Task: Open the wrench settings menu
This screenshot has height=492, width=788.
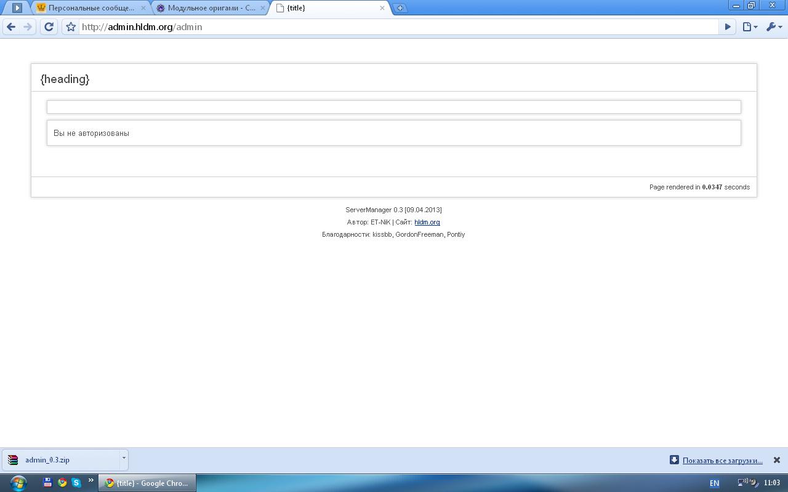Action: (774, 27)
